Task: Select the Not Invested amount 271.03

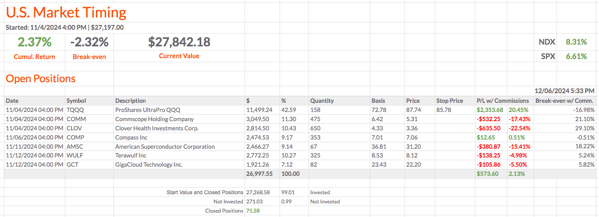Action: tap(255, 202)
